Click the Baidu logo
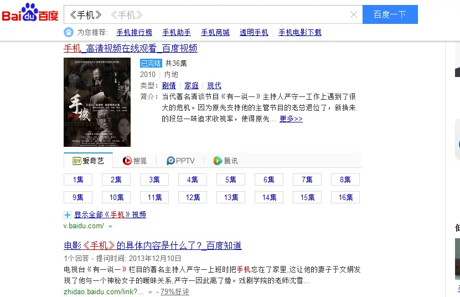 point(30,13)
